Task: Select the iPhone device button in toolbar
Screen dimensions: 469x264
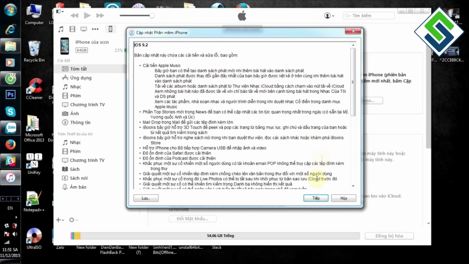Action: click(110, 29)
